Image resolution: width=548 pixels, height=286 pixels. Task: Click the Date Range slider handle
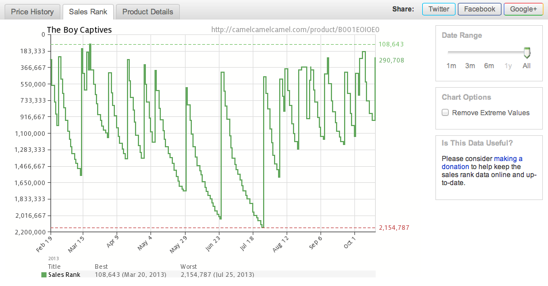click(x=527, y=53)
